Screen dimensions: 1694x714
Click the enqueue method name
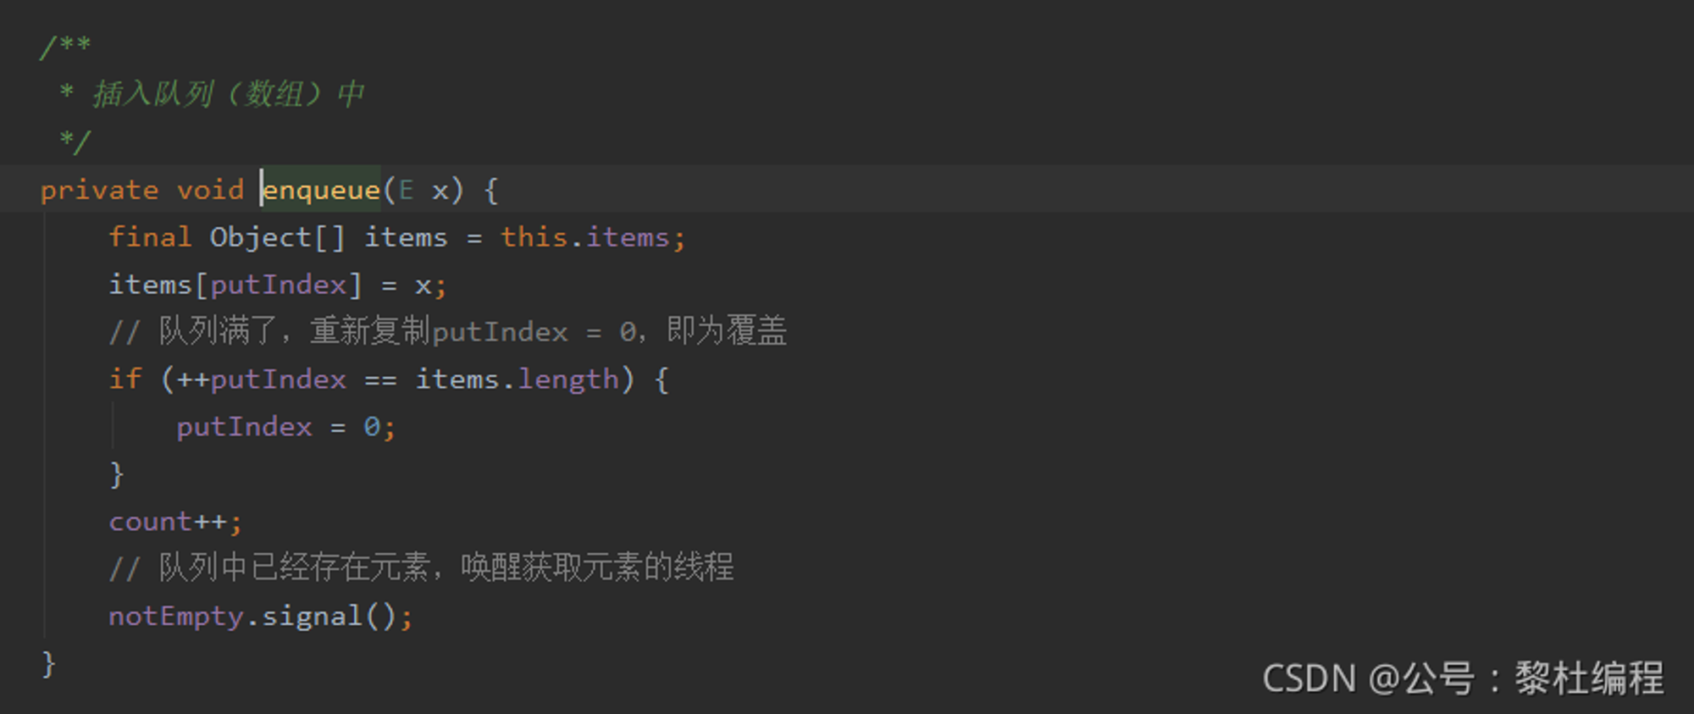(321, 190)
